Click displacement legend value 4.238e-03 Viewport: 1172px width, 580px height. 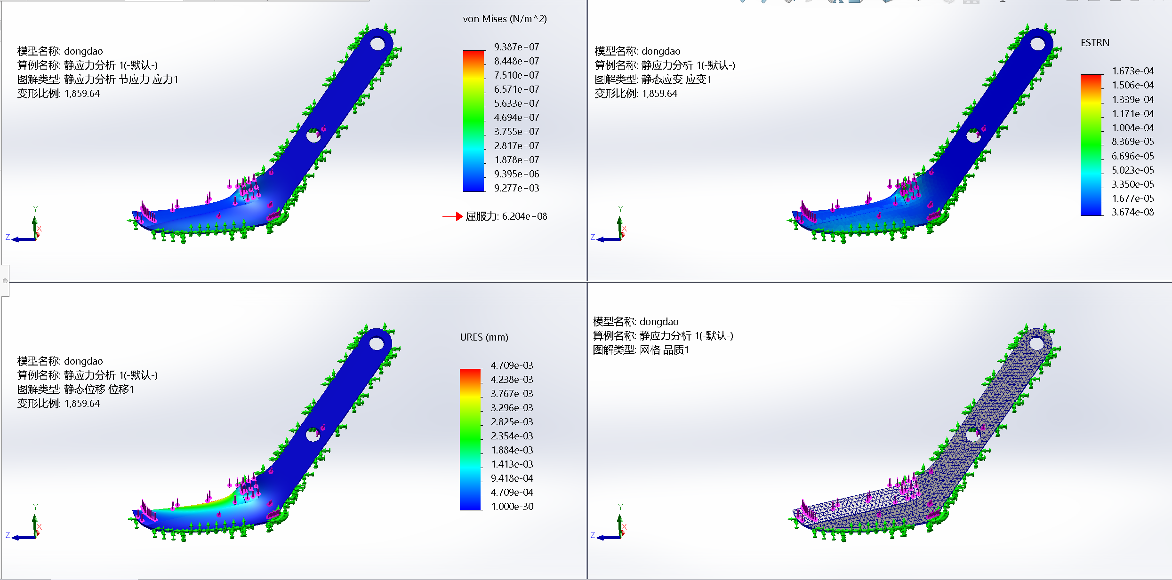(512, 380)
